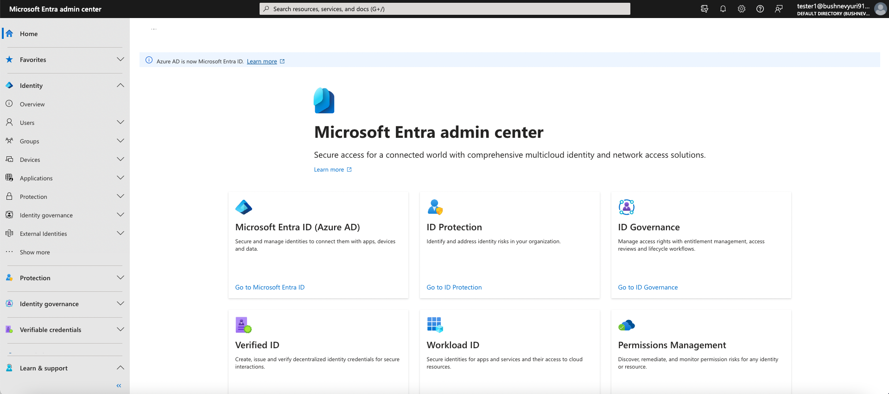Click Go to ID Governance link
Viewport: 889px width, 394px height.
tap(648, 287)
